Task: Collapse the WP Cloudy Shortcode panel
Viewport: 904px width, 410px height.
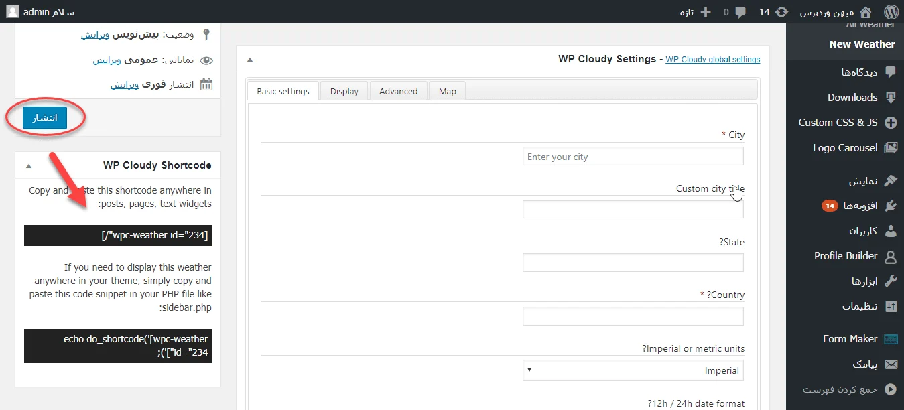Action: [x=28, y=165]
